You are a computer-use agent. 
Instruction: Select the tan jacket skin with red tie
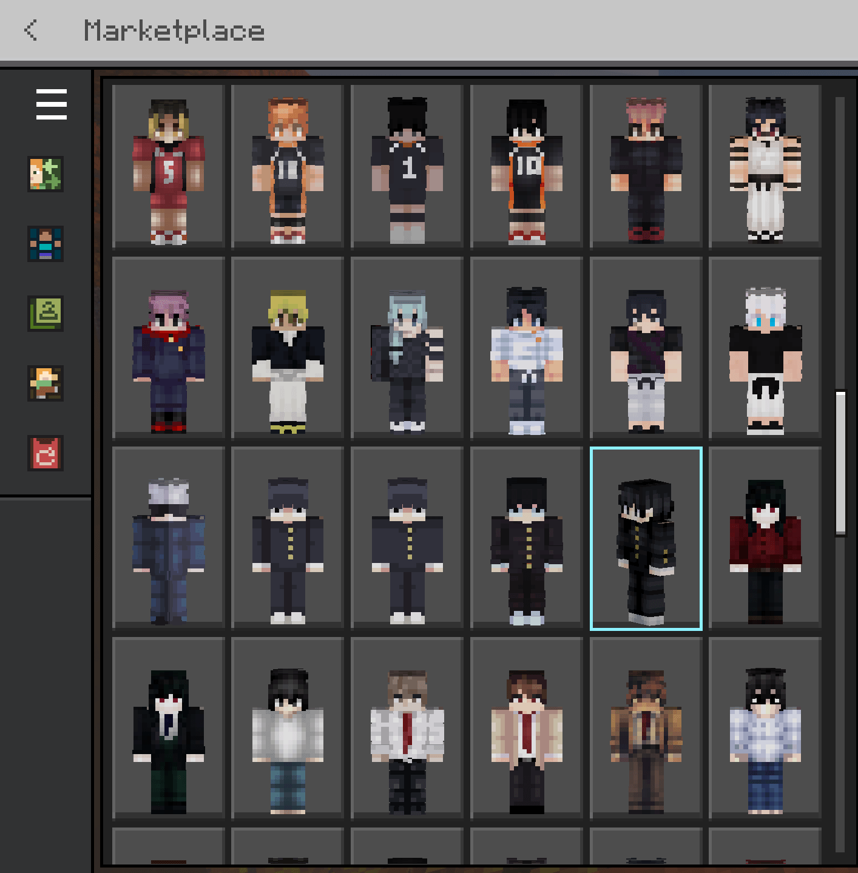(x=527, y=729)
